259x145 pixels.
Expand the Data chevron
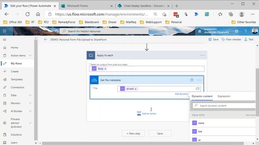30,95
